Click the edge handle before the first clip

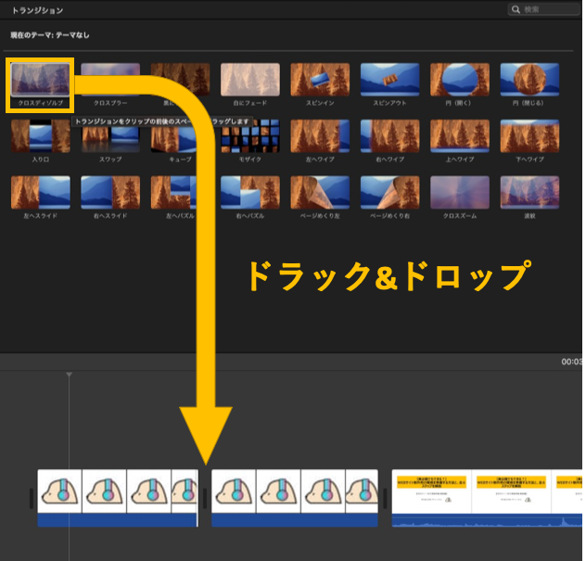coord(32,498)
